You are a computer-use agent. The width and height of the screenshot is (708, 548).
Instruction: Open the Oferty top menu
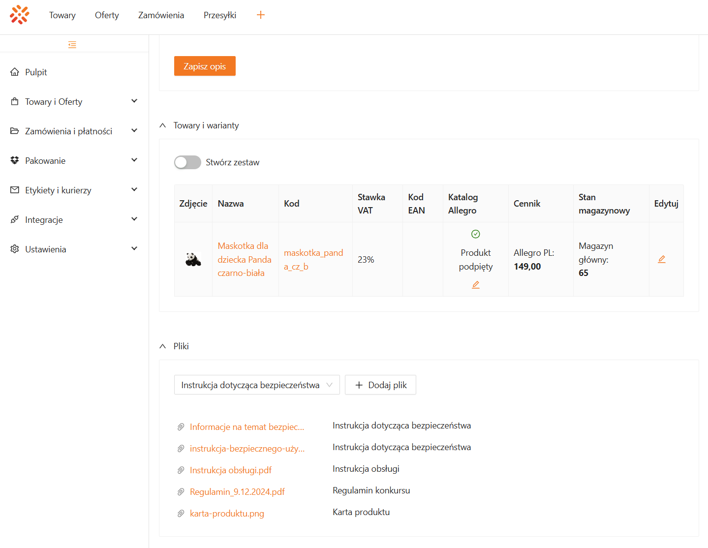point(107,15)
